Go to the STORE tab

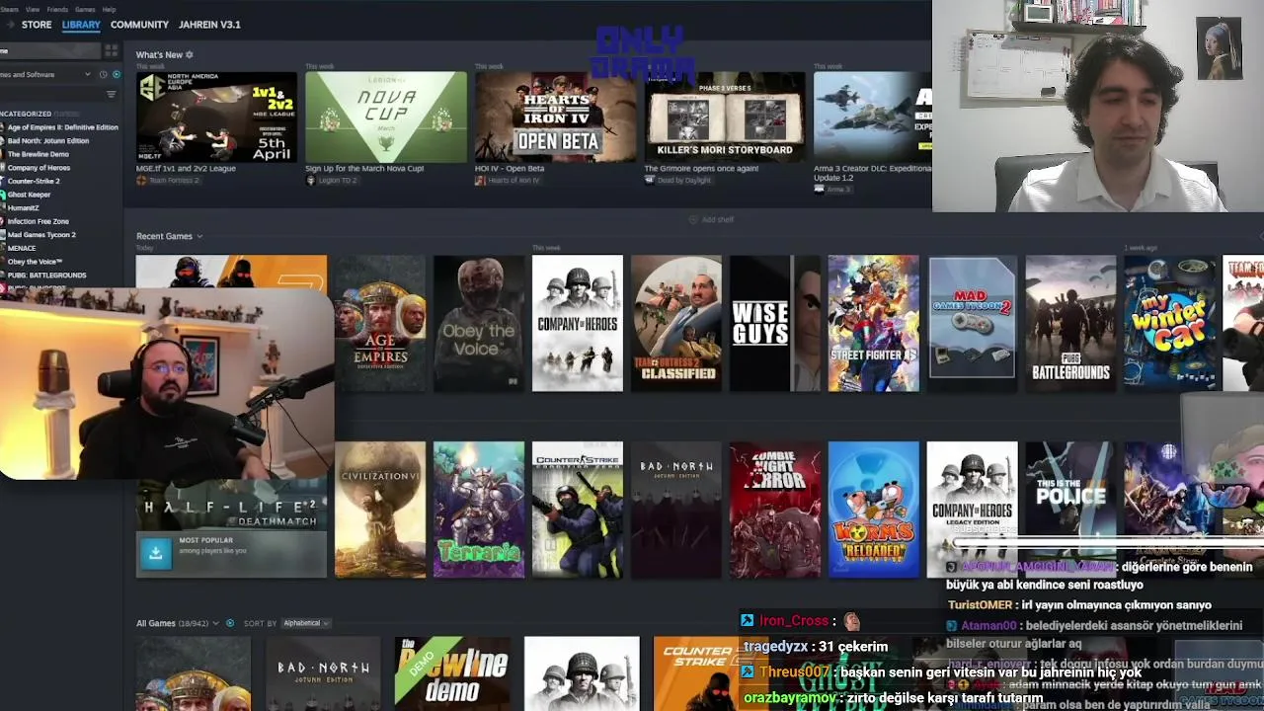37,25
